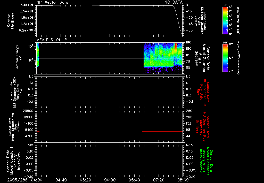The image size is (264, 183).
Task: Click the "110" scanner angle tick value
Action: (x=188, y=55)
